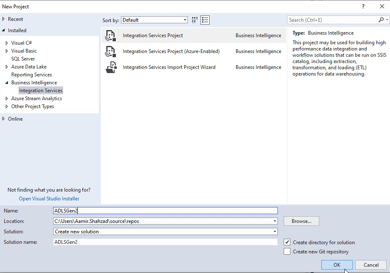
Task: Open the Create new solution dropdown
Action: pyautogui.click(x=274, y=231)
